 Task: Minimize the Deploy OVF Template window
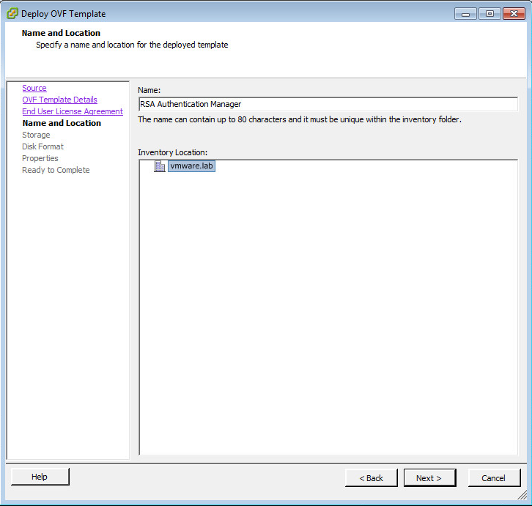[x=465, y=14]
